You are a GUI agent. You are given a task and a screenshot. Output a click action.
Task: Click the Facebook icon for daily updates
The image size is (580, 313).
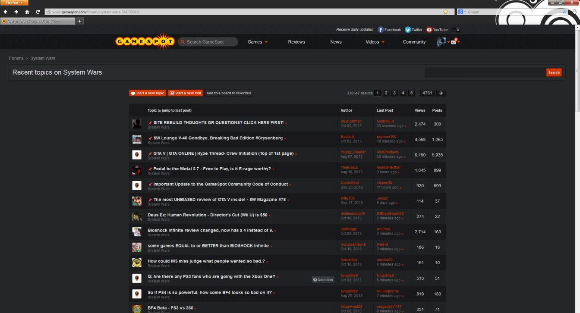pyautogui.click(x=380, y=29)
